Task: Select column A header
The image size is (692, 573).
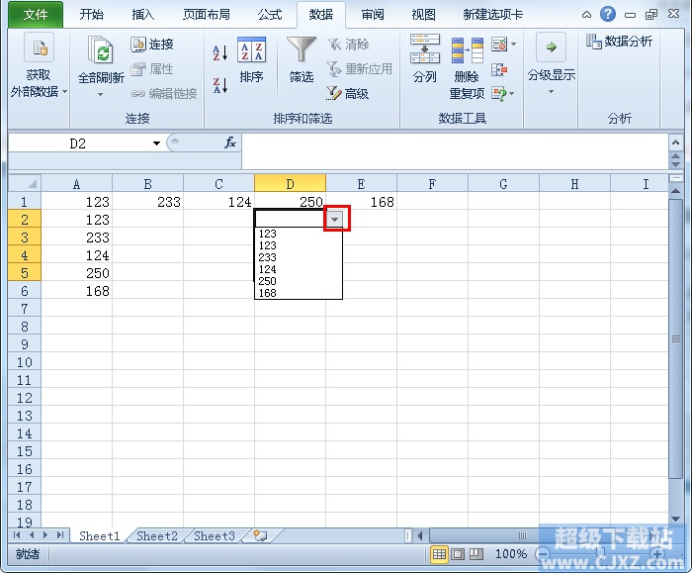Action: [77, 183]
